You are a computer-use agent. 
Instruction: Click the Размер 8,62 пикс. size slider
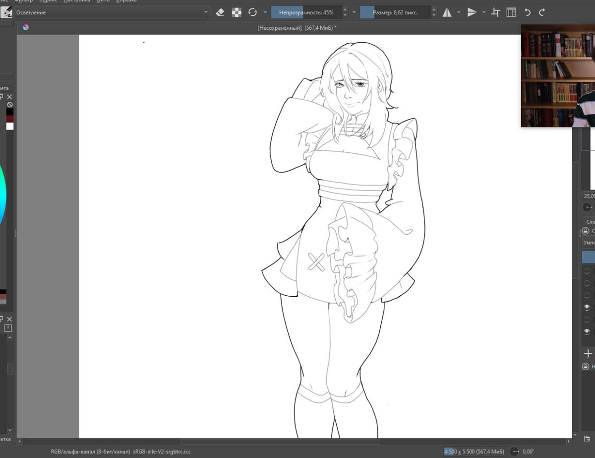395,12
